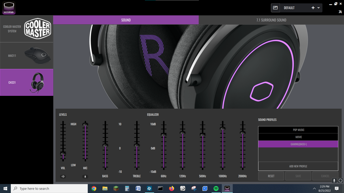The width and height of the screenshot is (344, 193).
Task: Open the Windows notification center
Action: coord(337,188)
